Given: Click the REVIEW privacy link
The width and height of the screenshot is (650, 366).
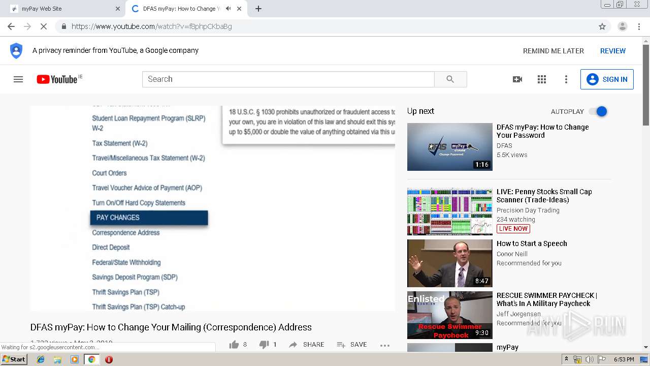Looking at the screenshot, I should click(613, 51).
